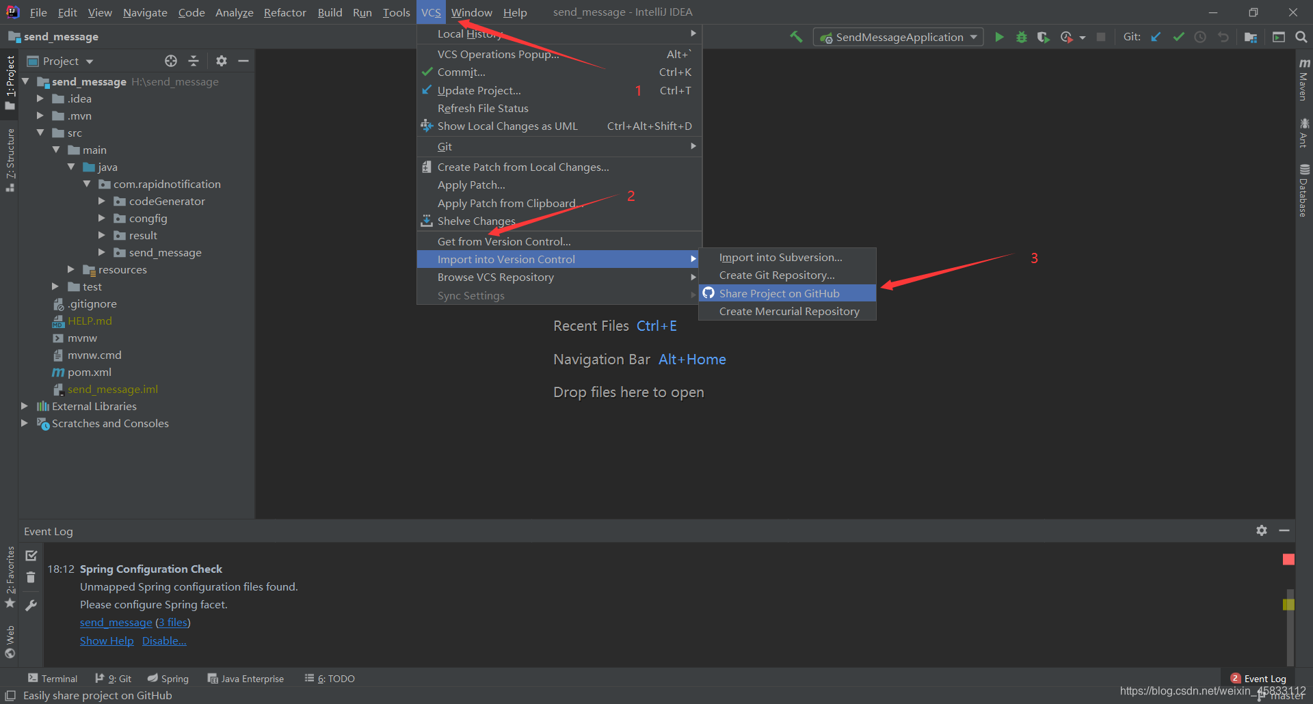
Task: Open the Structure tool window
Action: pyautogui.click(x=10, y=160)
